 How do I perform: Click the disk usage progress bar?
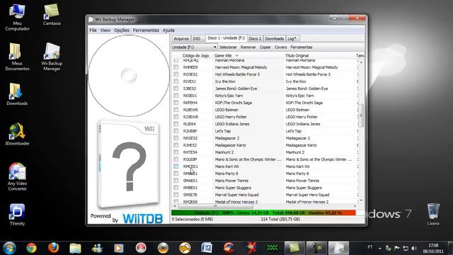click(263, 212)
